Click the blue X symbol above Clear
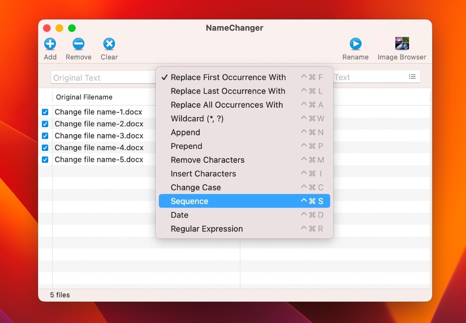The height and width of the screenshot is (323, 466). pyautogui.click(x=109, y=44)
